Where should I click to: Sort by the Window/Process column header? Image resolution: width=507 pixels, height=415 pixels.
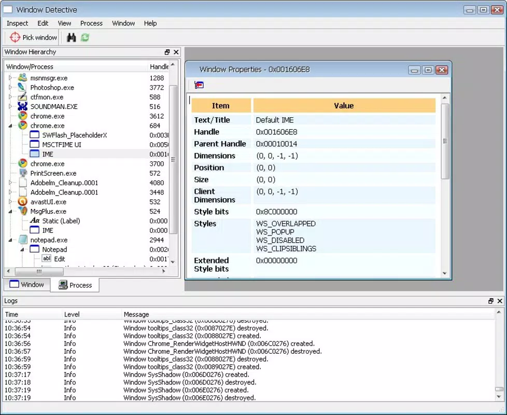76,66
